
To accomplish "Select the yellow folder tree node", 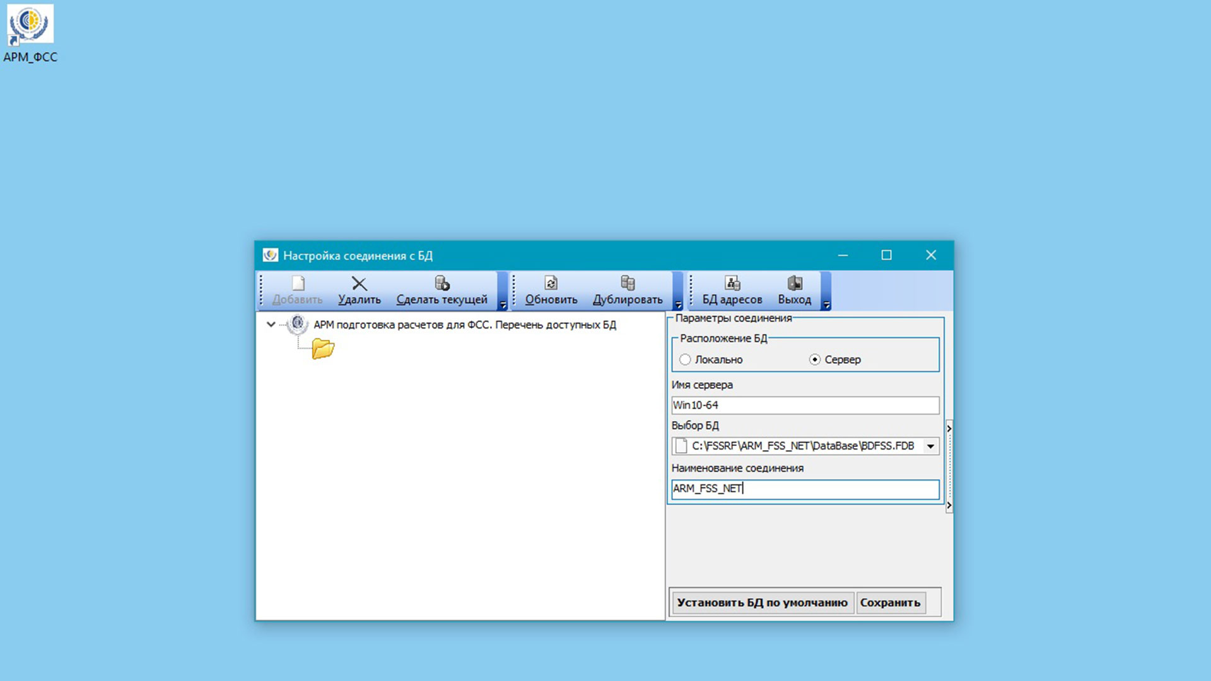I will (323, 349).
